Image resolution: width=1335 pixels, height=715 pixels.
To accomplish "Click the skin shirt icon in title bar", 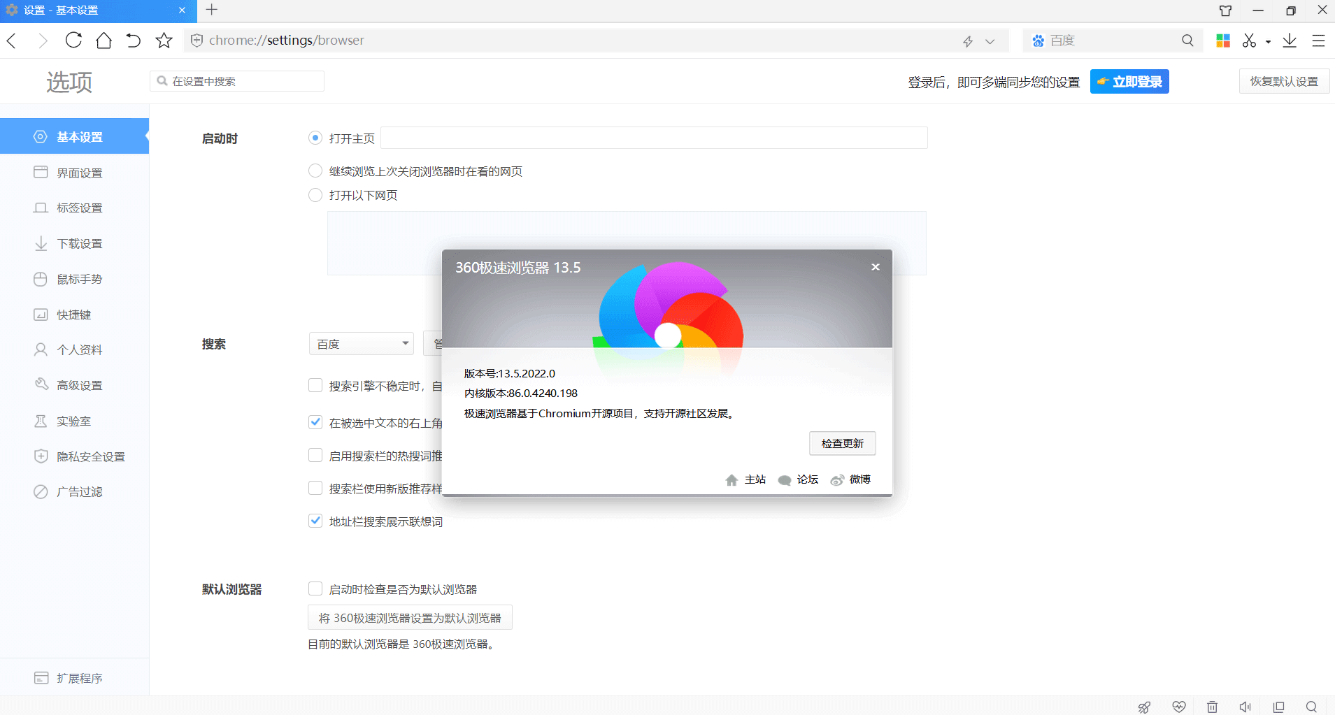I will (1225, 10).
